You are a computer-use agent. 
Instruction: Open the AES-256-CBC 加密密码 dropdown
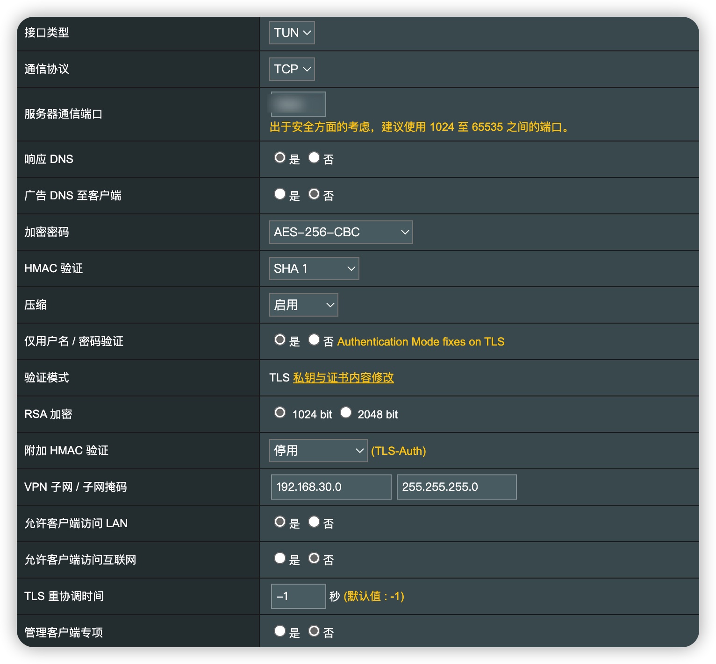(x=340, y=232)
